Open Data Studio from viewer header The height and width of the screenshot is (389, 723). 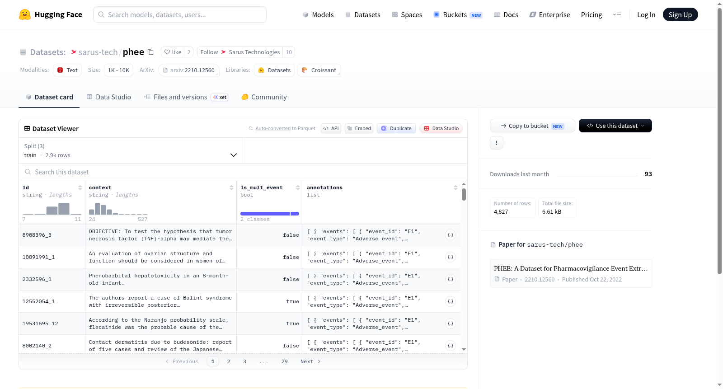[x=441, y=128]
